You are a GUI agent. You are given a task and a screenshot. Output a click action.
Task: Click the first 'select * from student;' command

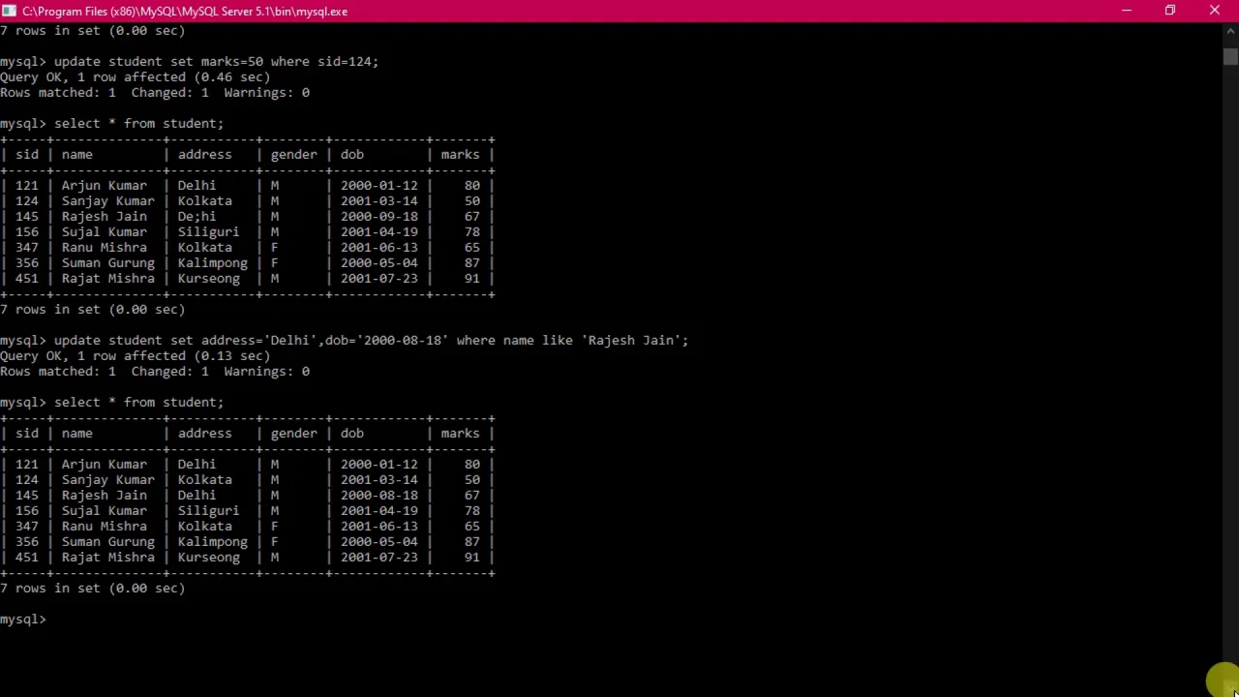pos(138,124)
